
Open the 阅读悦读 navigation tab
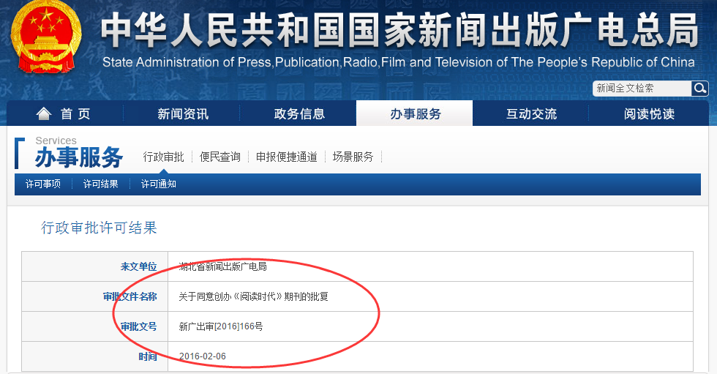(649, 113)
